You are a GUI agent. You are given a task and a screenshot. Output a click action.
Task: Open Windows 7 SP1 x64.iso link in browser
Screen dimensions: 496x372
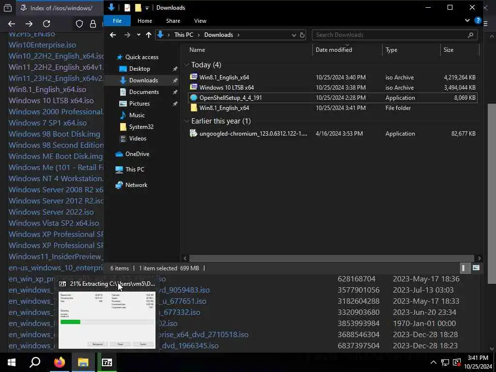coord(47,123)
